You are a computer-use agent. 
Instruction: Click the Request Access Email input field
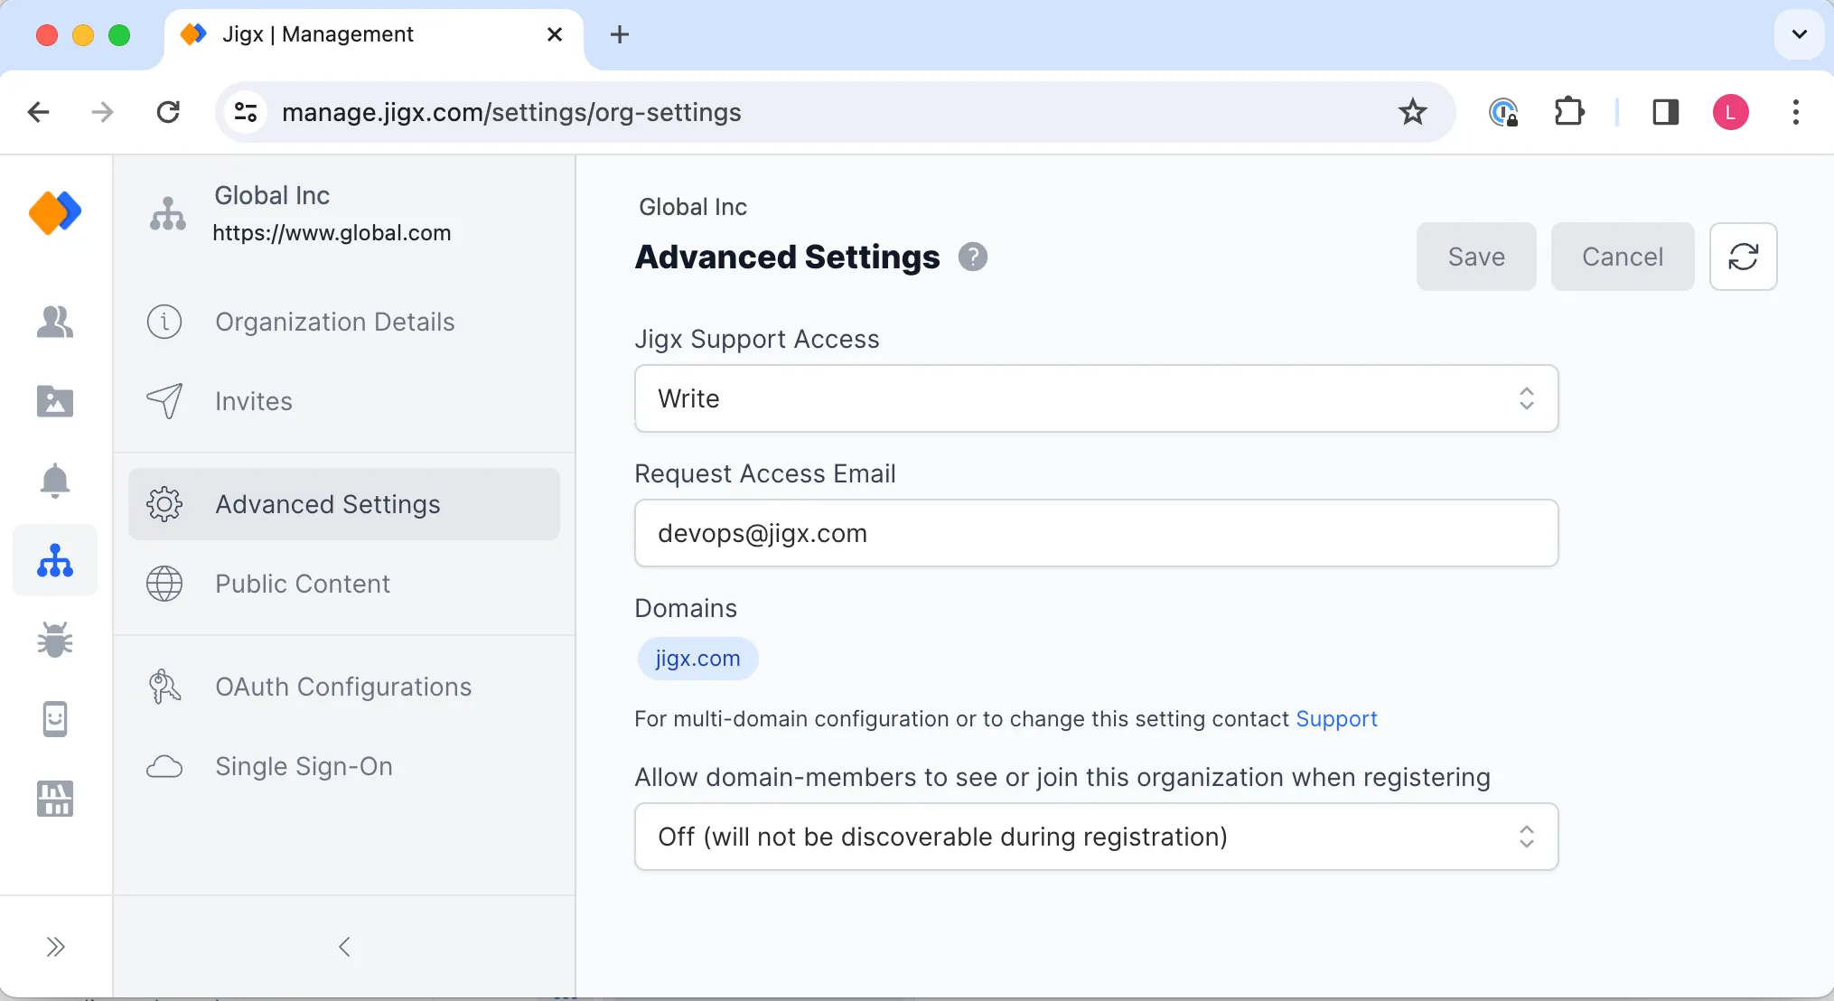click(1099, 532)
